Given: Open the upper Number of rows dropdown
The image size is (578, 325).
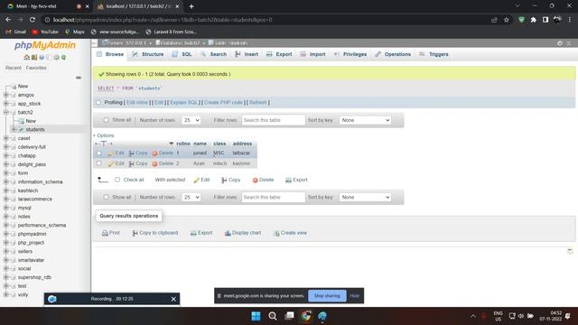Looking at the screenshot, I should click(x=191, y=120).
